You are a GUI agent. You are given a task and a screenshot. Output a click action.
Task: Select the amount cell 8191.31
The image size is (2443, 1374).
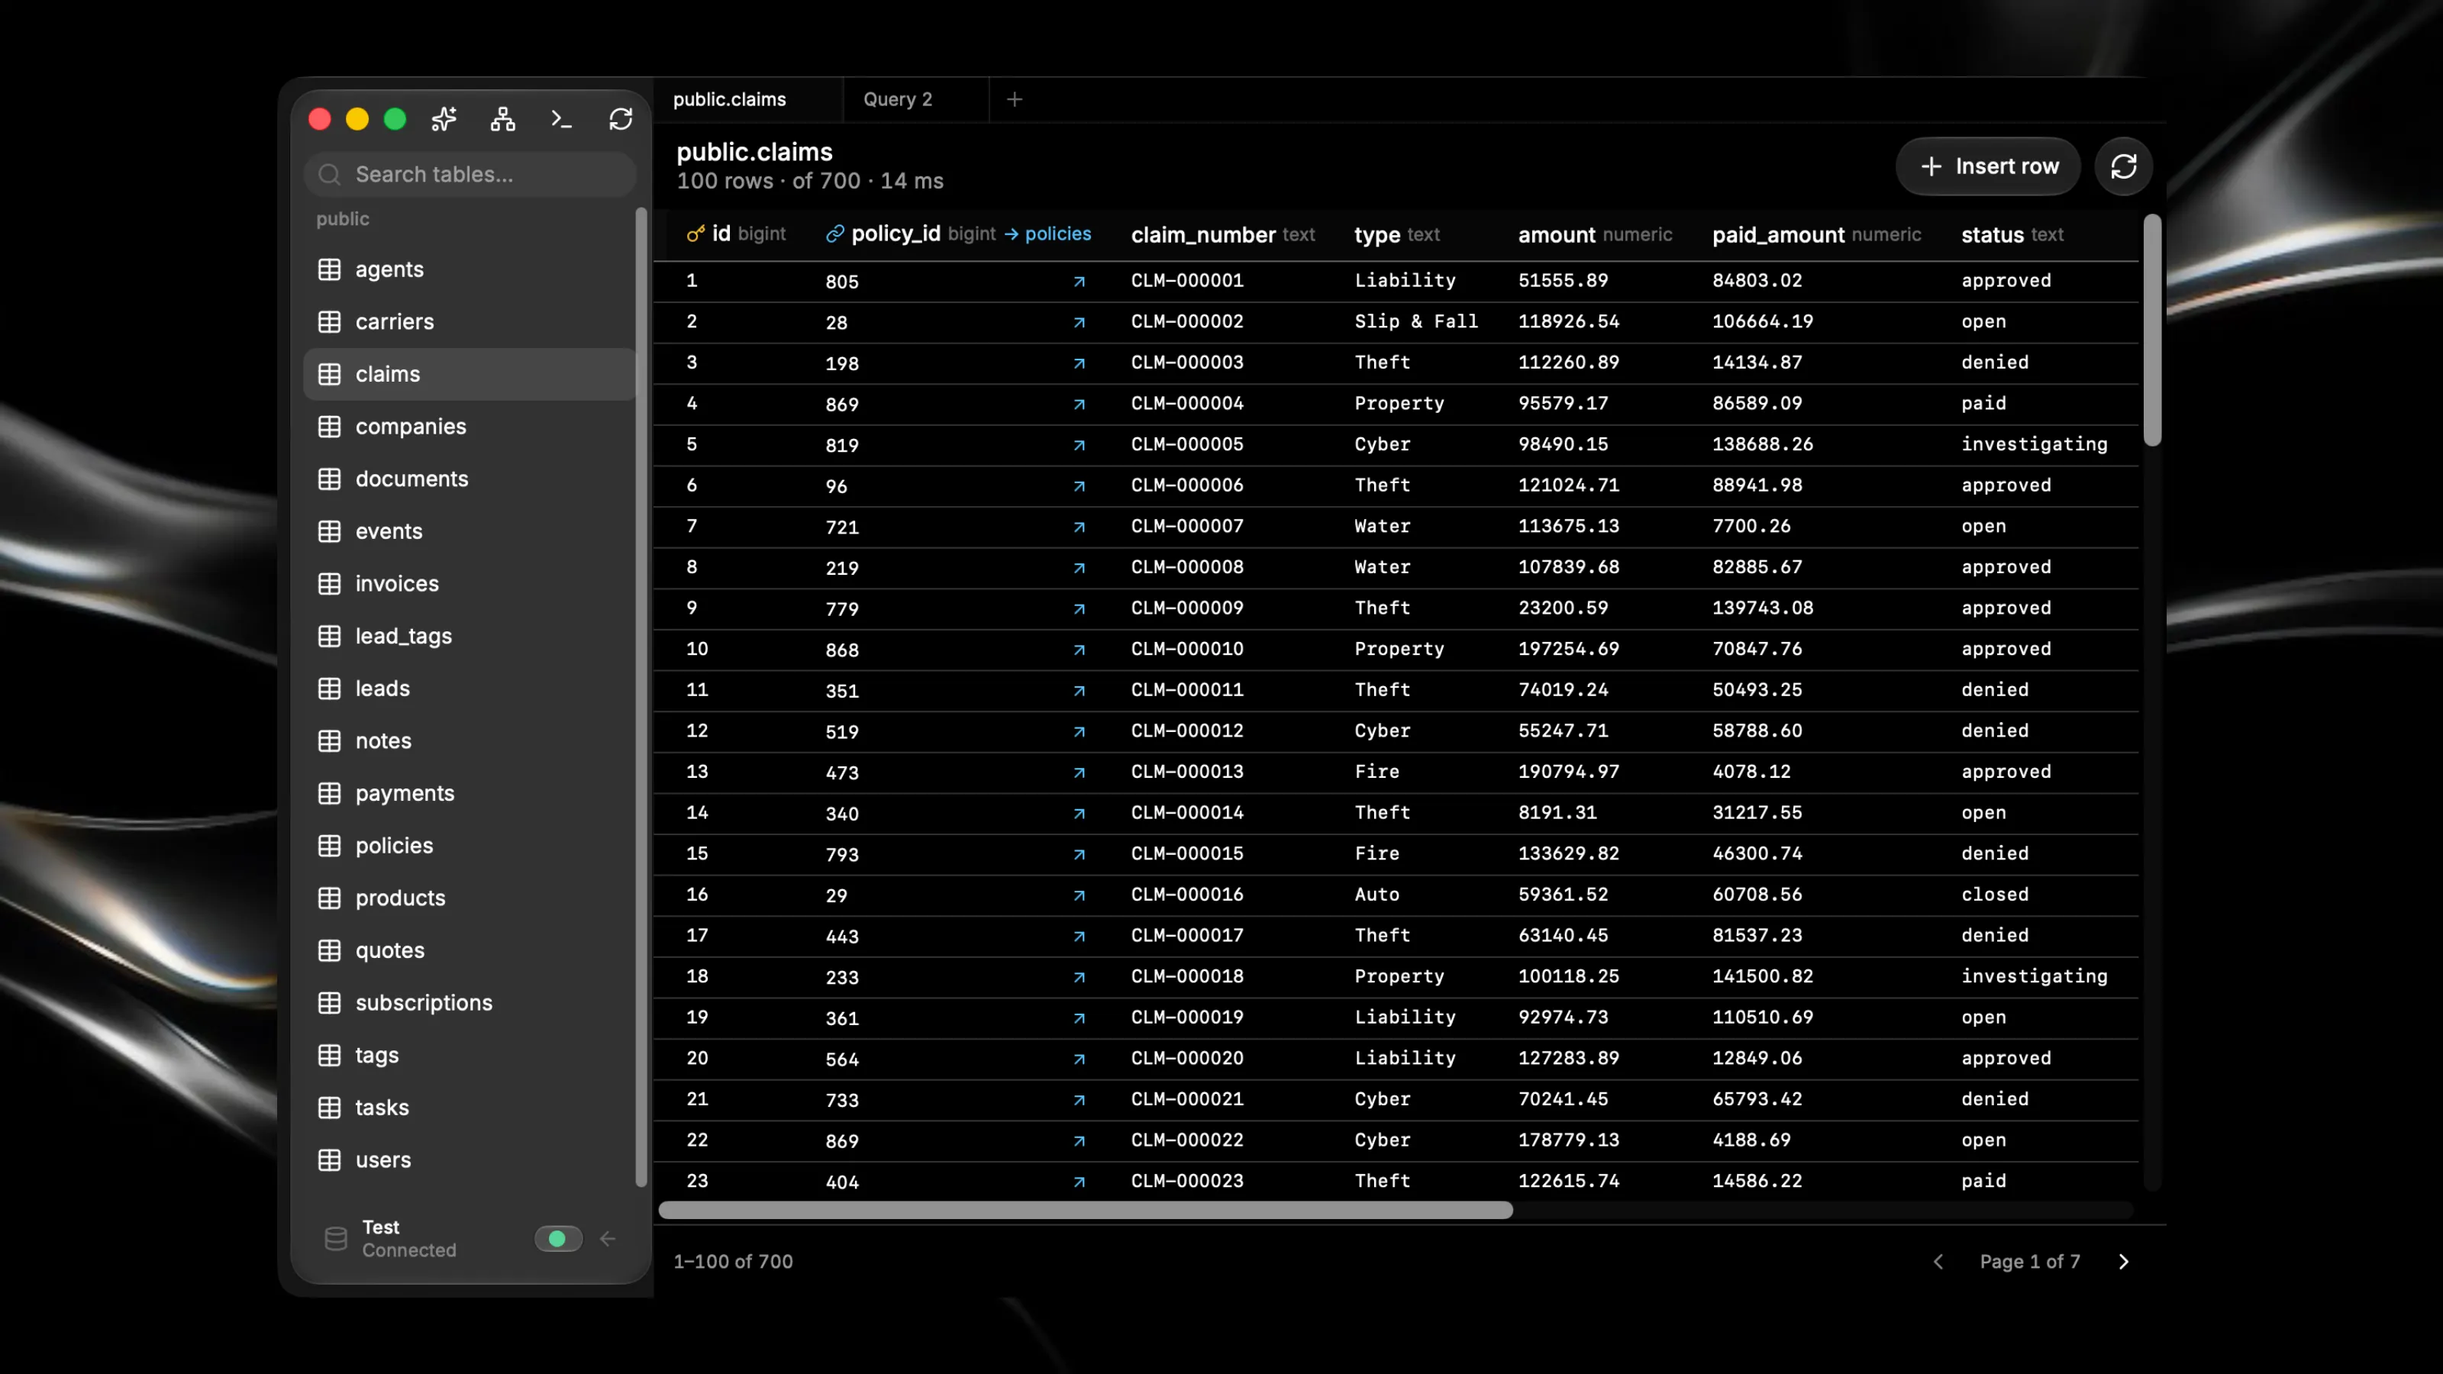pyautogui.click(x=1557, y=814)
